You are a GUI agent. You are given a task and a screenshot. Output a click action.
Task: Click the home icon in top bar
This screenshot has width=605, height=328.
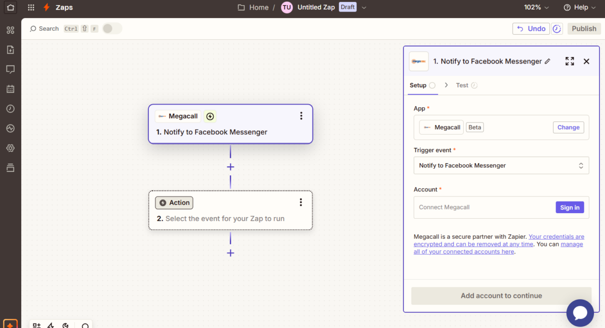11,8
